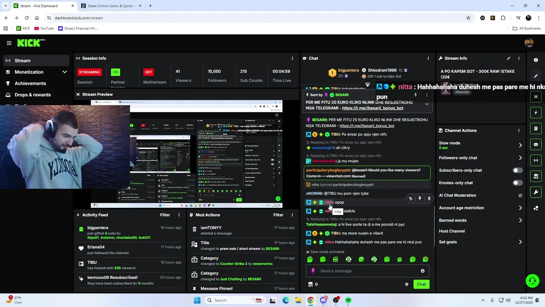This screenshot has width=545, height=307.
Task: Expand Banned words option
Action: point(520,220)
